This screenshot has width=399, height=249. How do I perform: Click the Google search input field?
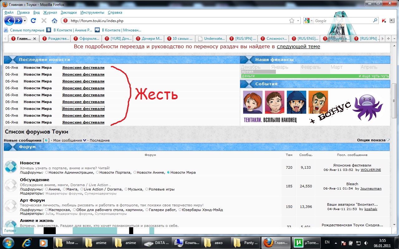click(x=343, y=21)
